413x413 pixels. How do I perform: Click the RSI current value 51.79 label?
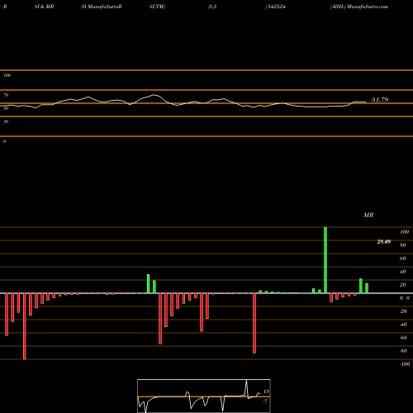tap(380, 100)
